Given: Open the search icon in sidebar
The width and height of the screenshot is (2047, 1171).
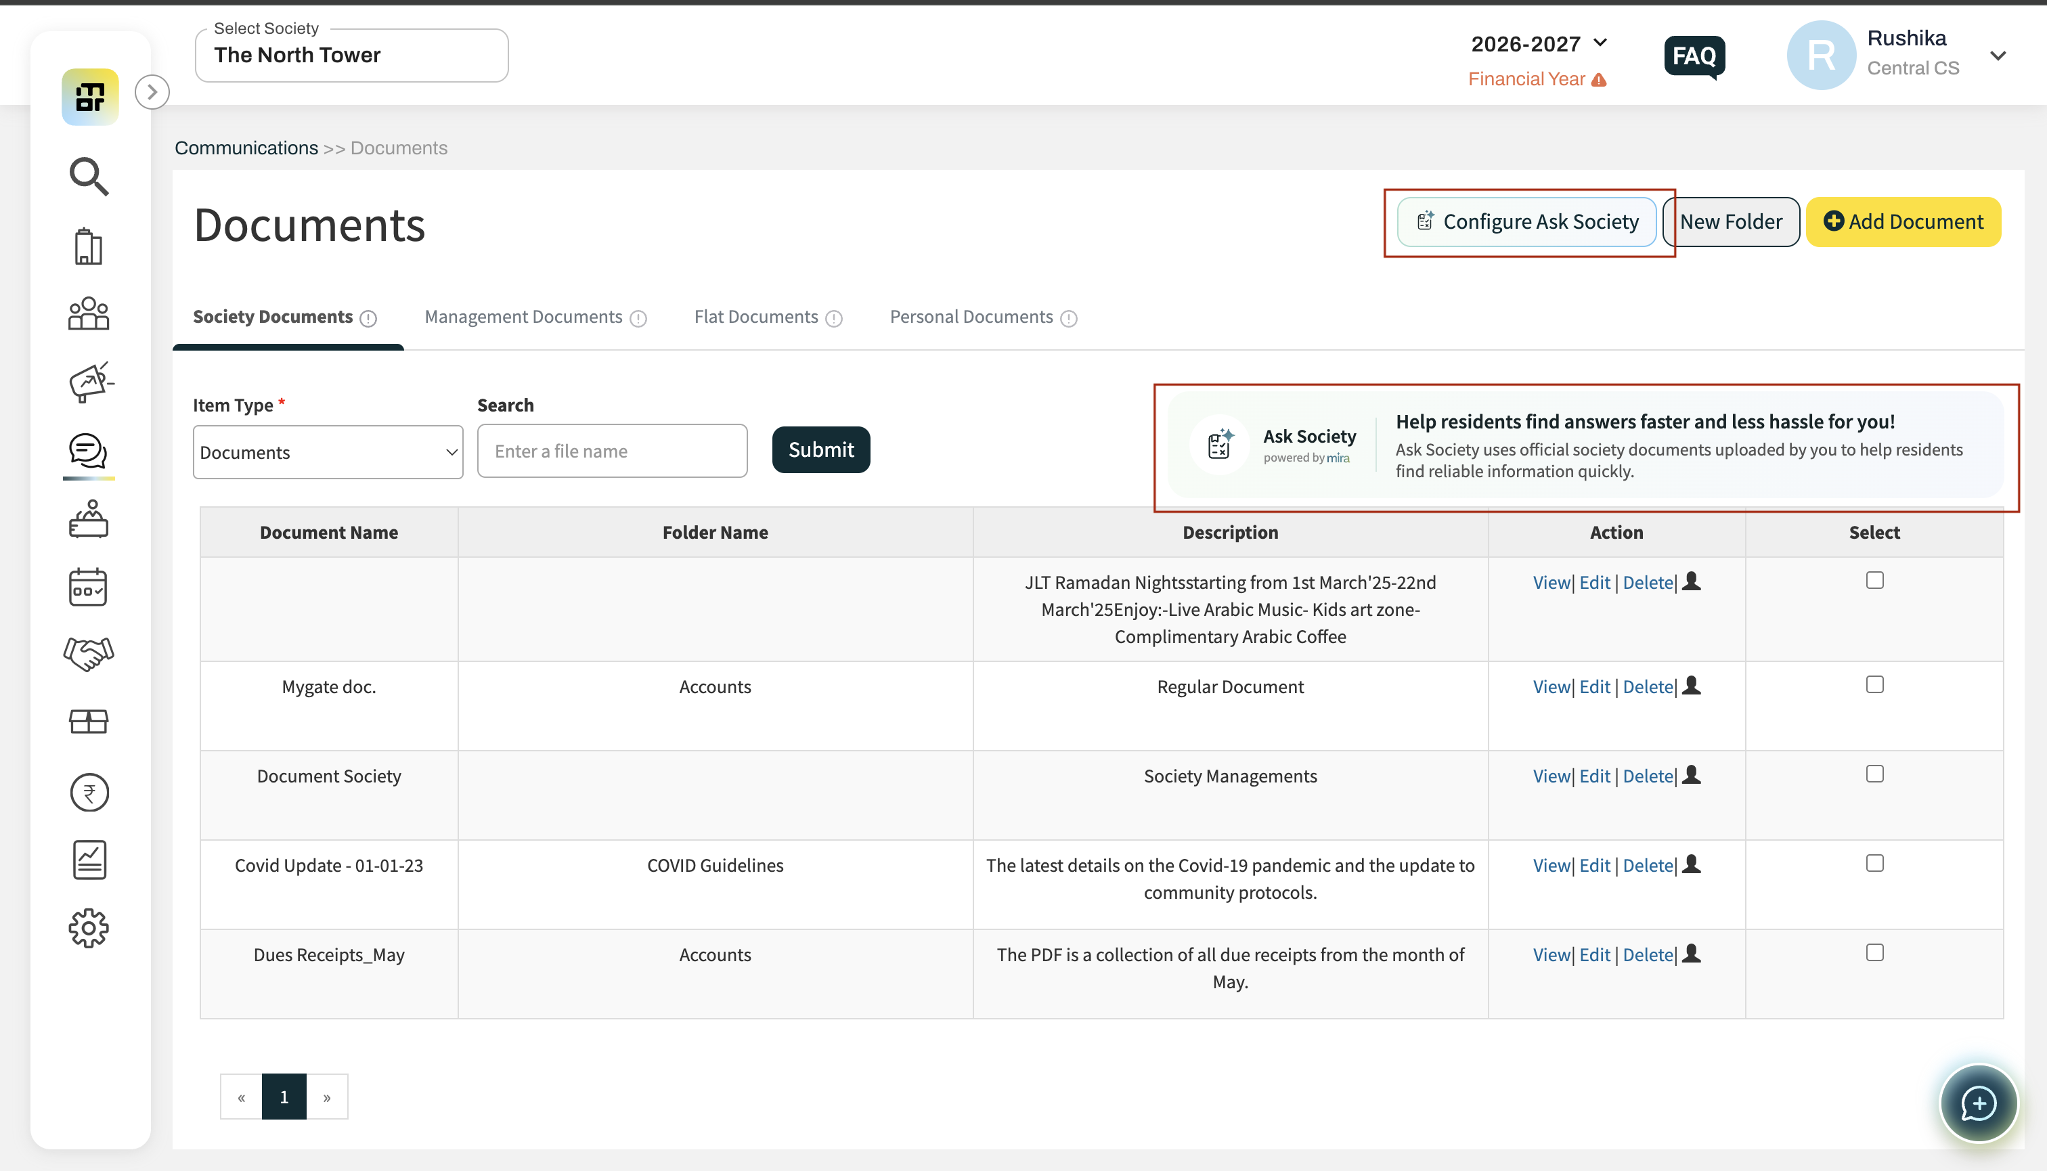Looking at the screenshot, I should tap(89, 176).
